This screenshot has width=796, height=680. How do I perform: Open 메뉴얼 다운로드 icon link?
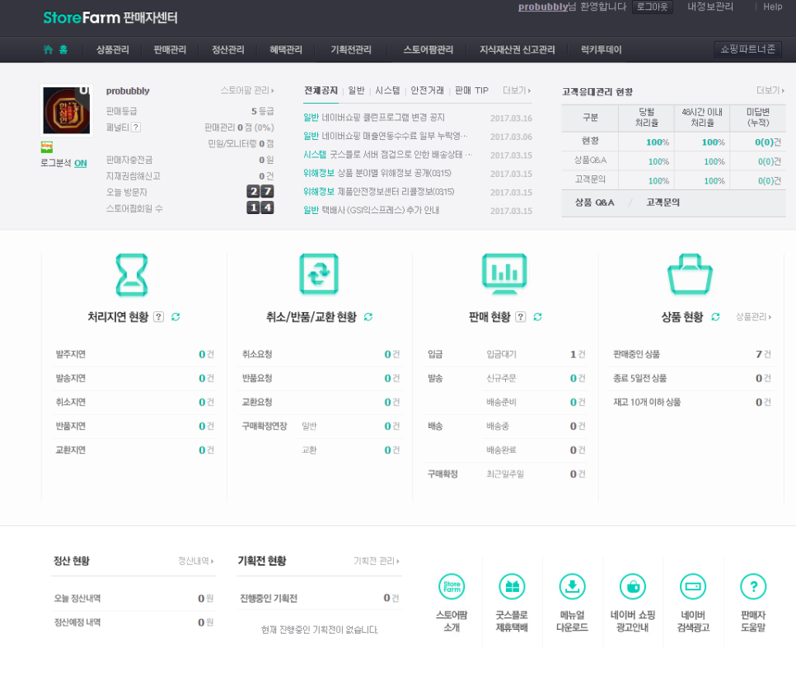coord(572,587)
